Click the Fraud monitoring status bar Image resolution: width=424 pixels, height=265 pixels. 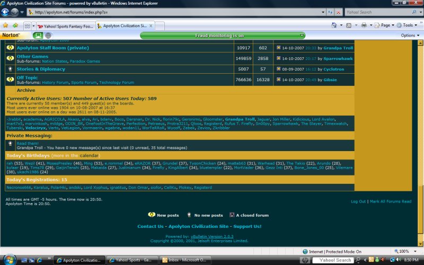tap(223, 36)
